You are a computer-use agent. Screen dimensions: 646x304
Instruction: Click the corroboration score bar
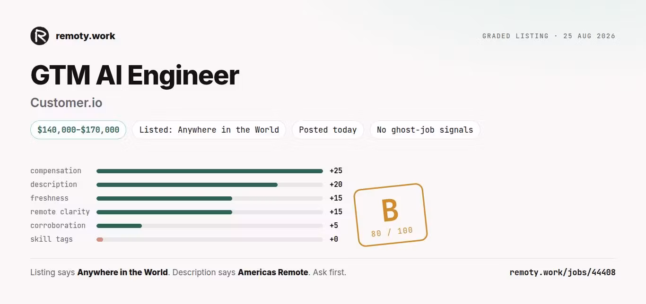point(210,226)
